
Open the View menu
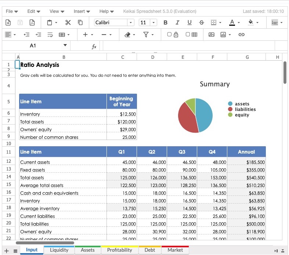(57, 11)
